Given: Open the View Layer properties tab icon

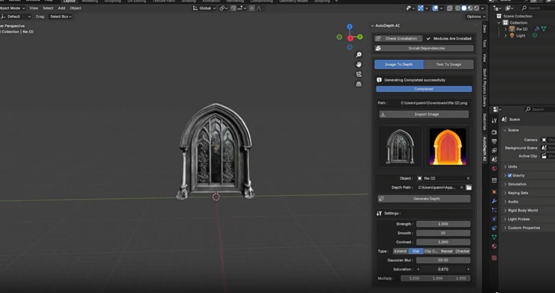Looking at the screenshot, I should coord(494,151).
